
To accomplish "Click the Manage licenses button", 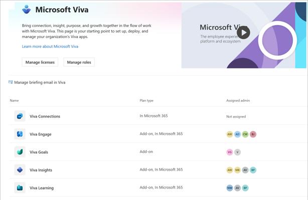I will [40, 62].
